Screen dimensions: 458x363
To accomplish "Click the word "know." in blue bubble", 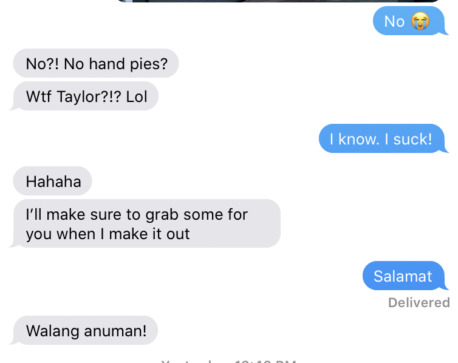I will 358,139.
